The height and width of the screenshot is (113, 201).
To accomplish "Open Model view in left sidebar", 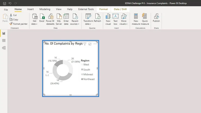I will click(x=4, y=48).
